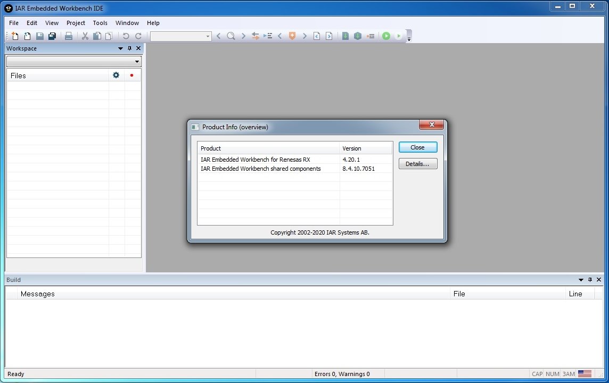The height and width of the screenshot is (383, 609).
Task: Select the IAR Embedded Workbench for Renesas RX row
Action: click(295, 160)
